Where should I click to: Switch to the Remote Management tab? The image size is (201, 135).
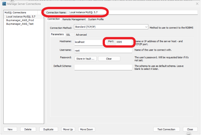coord(74,19)
